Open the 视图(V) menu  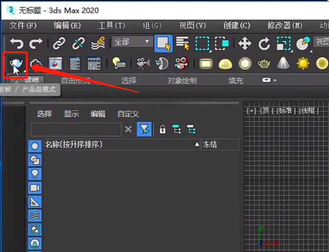click(x=193, y=25)
